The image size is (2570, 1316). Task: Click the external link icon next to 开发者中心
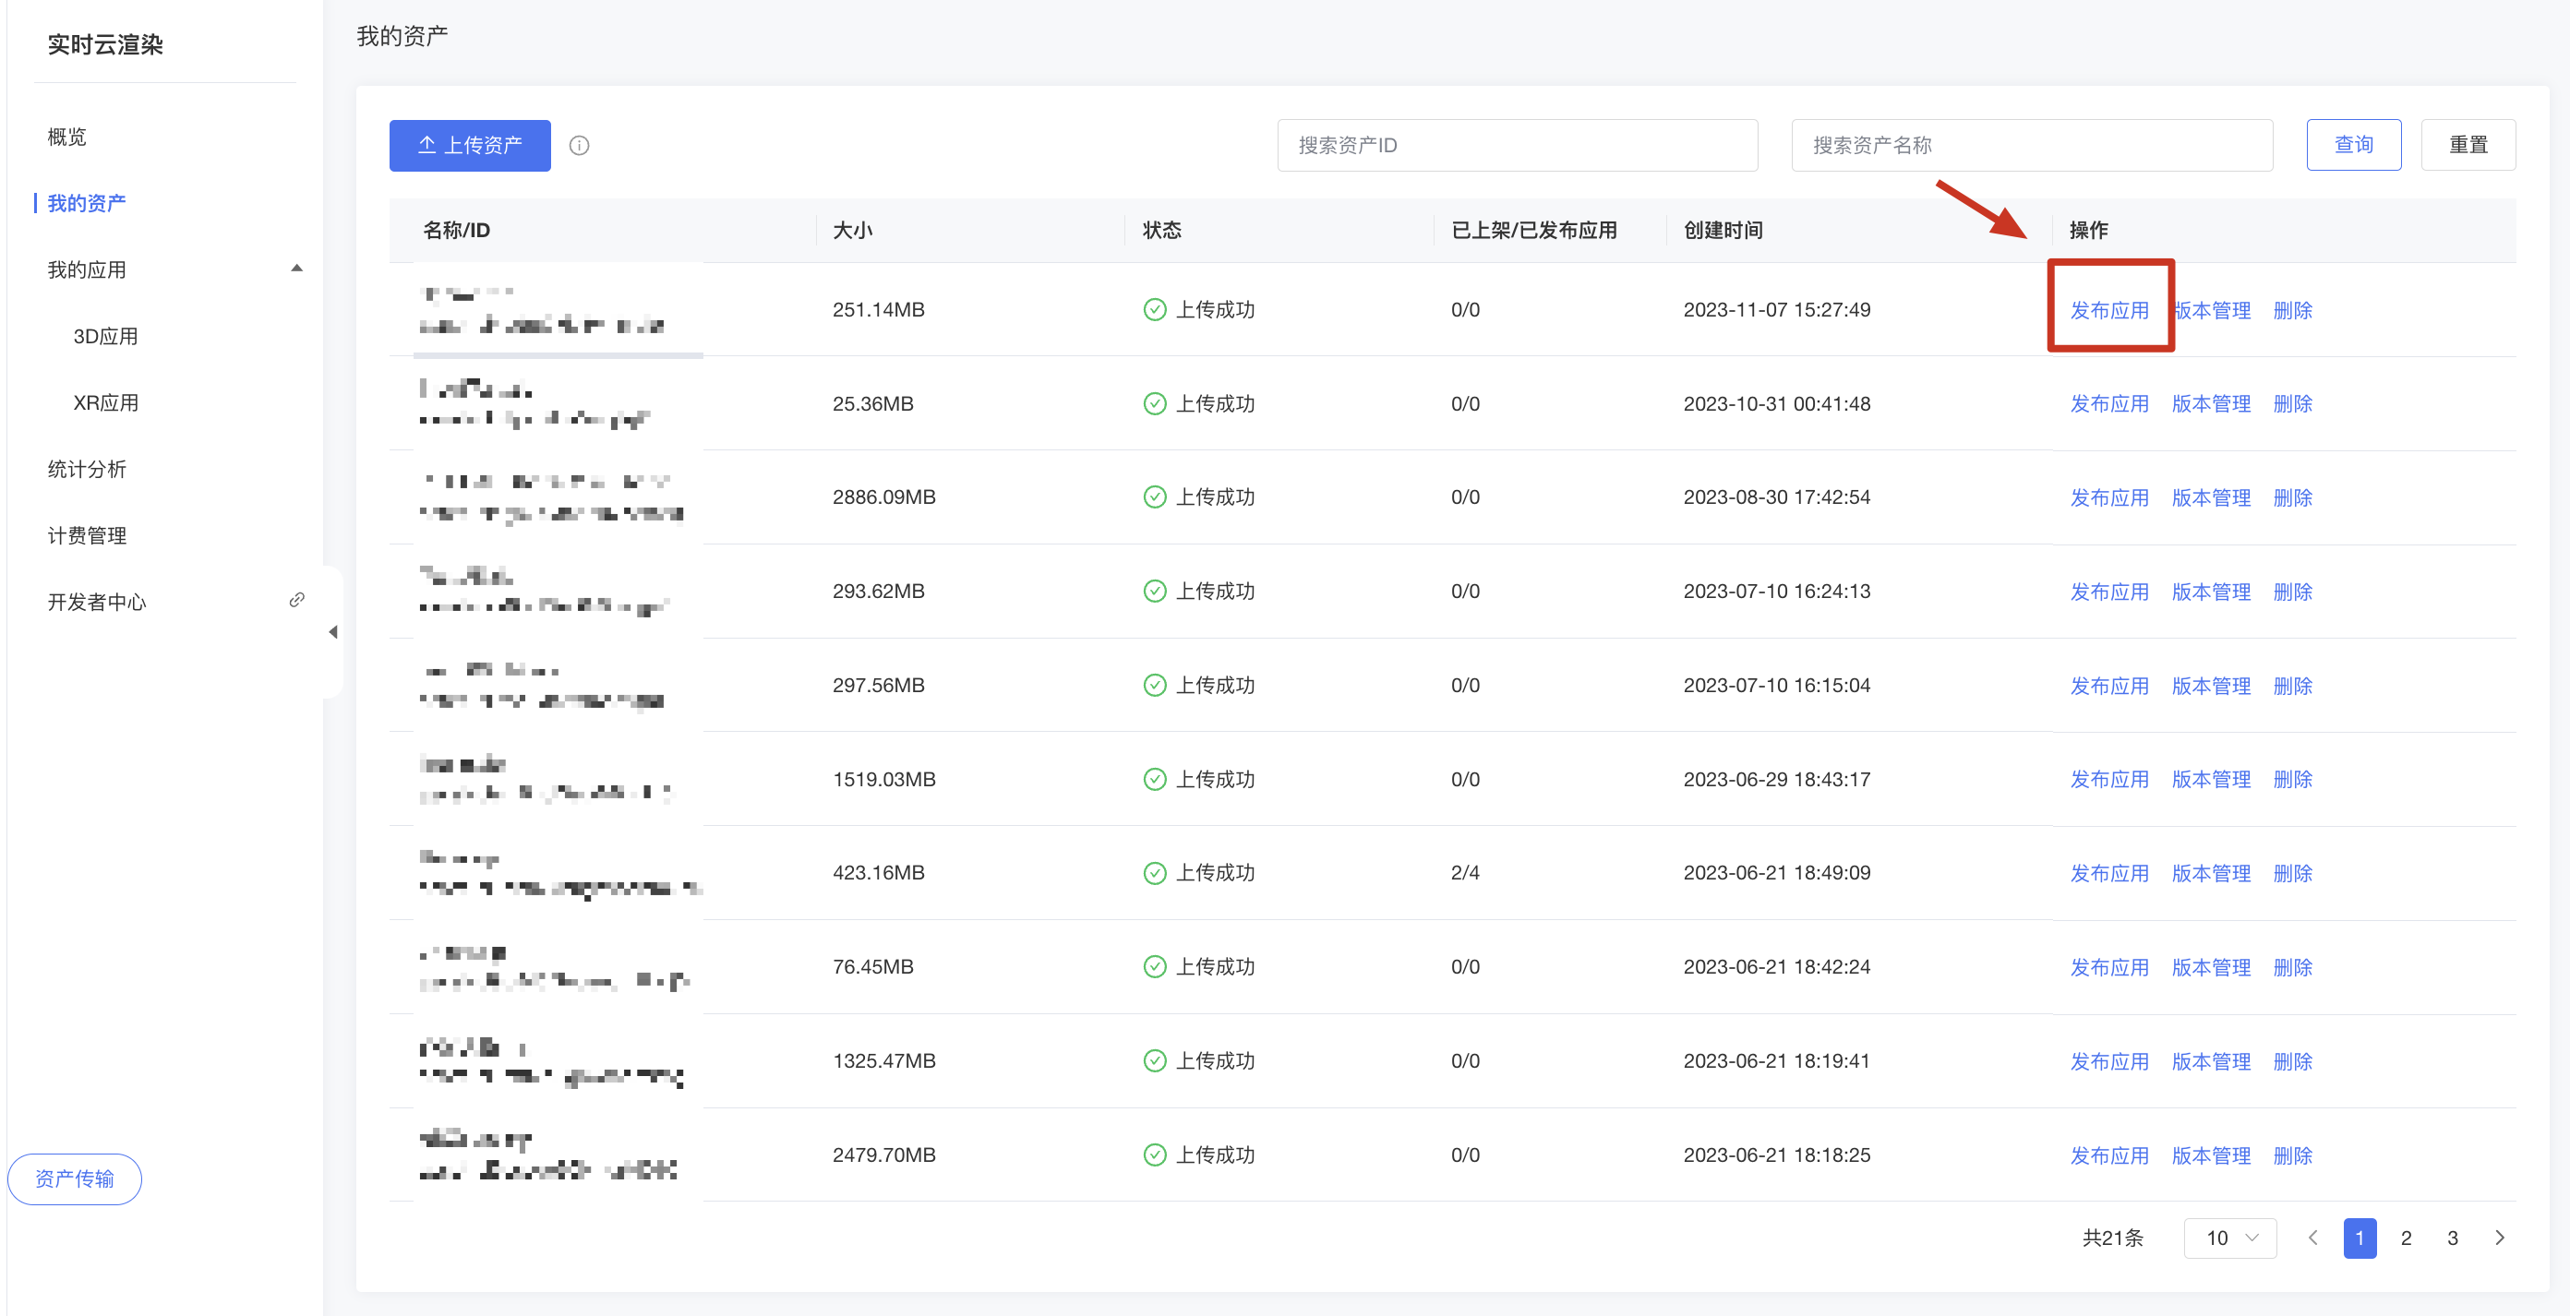point(296,600)
